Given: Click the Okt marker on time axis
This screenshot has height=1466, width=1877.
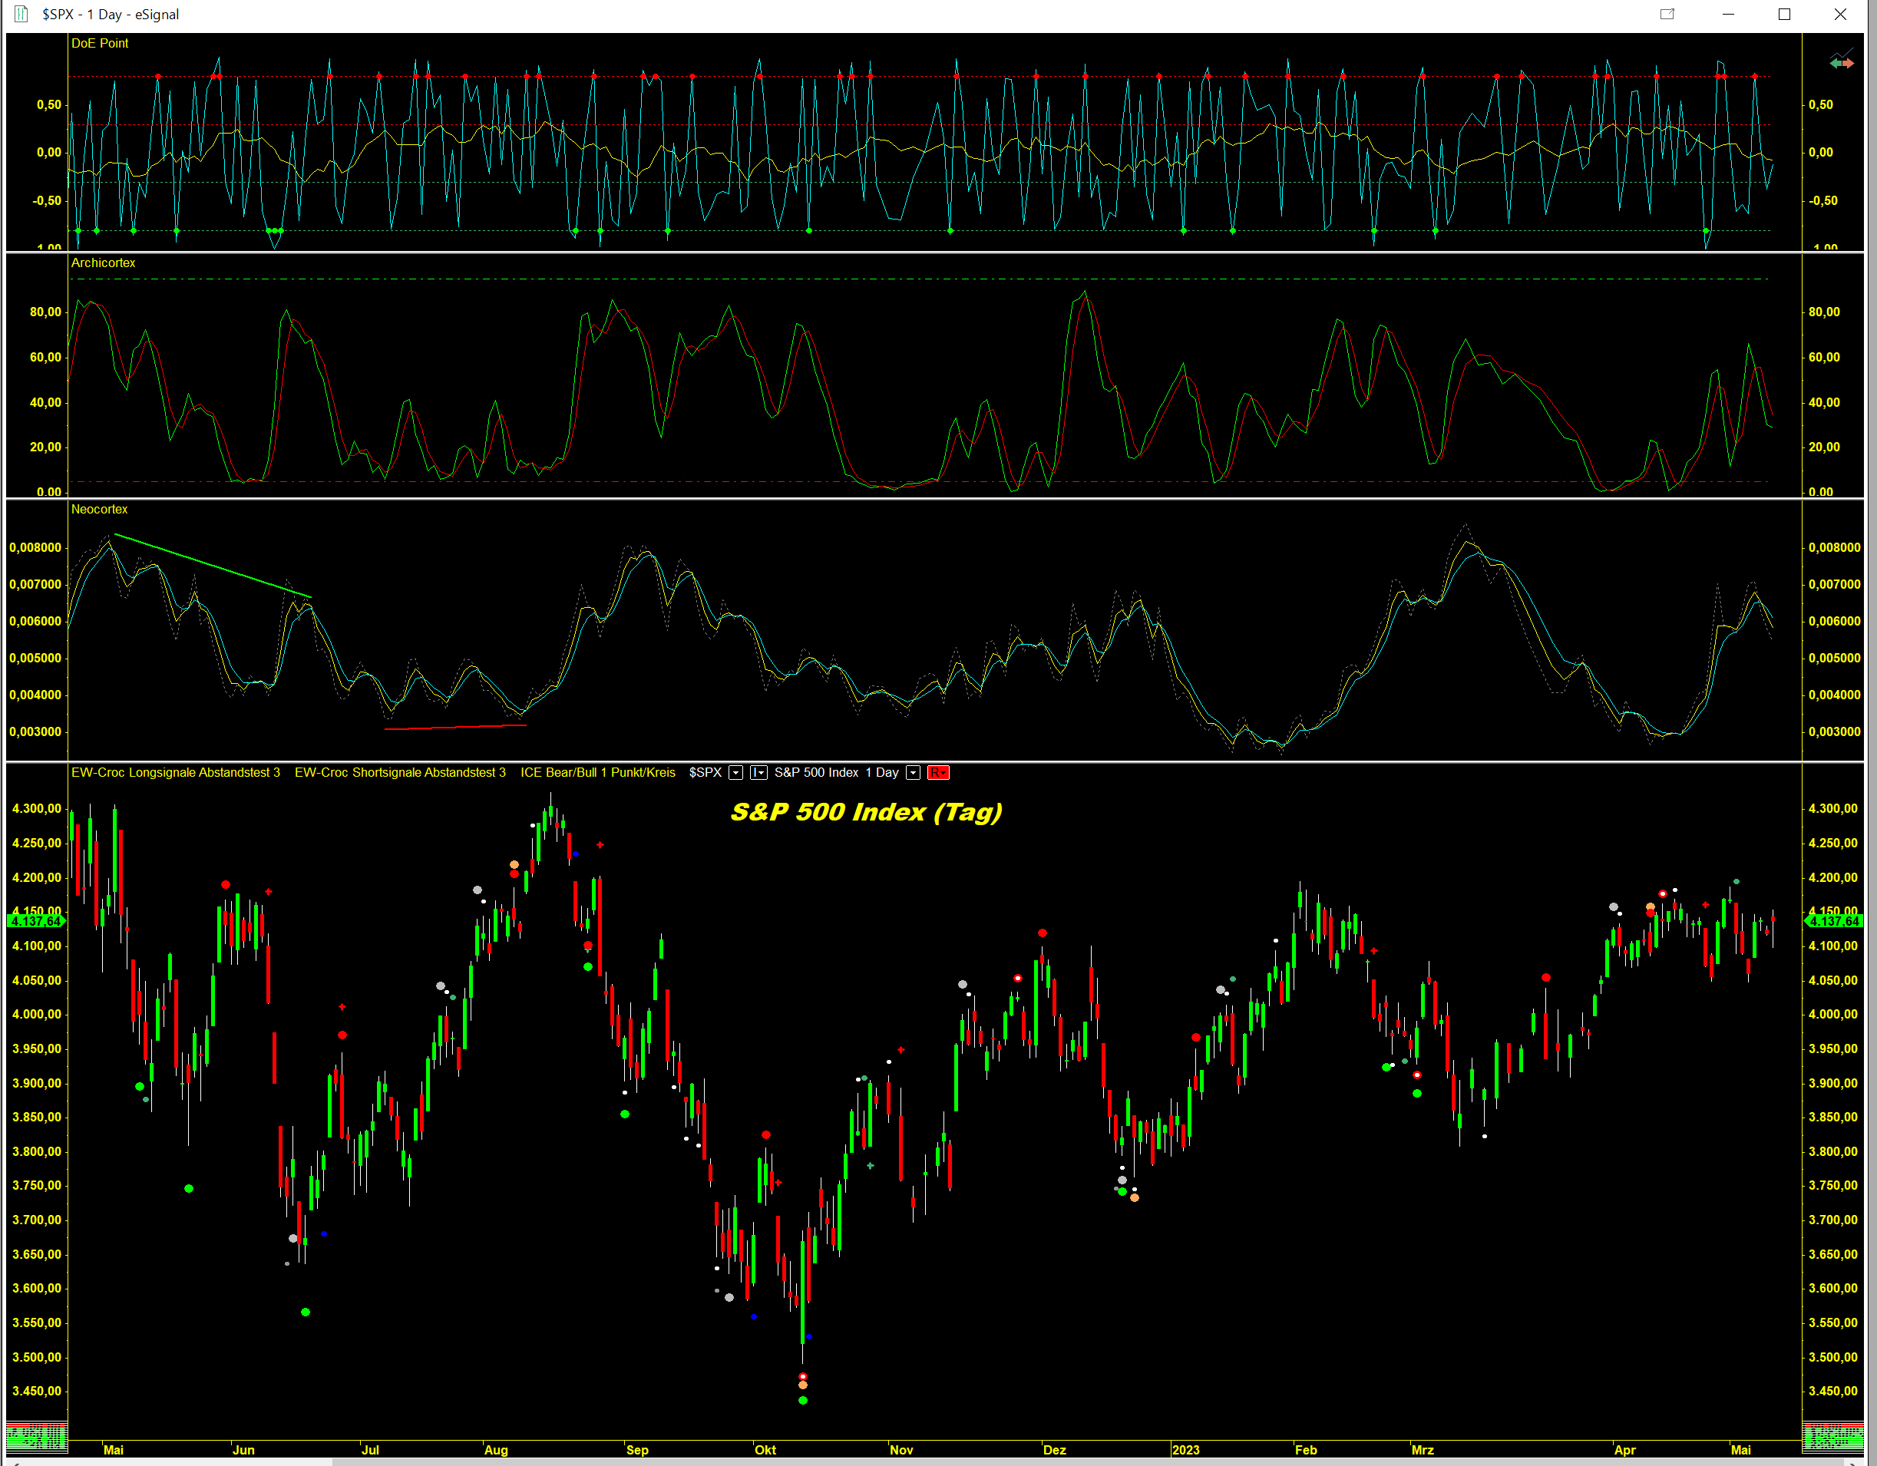Looking at the screenshot, I should (x=765, y=1450).
